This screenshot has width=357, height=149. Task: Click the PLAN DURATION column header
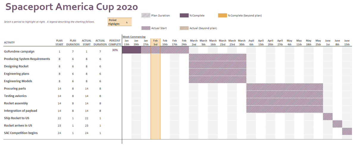click(x=73, y=42)
